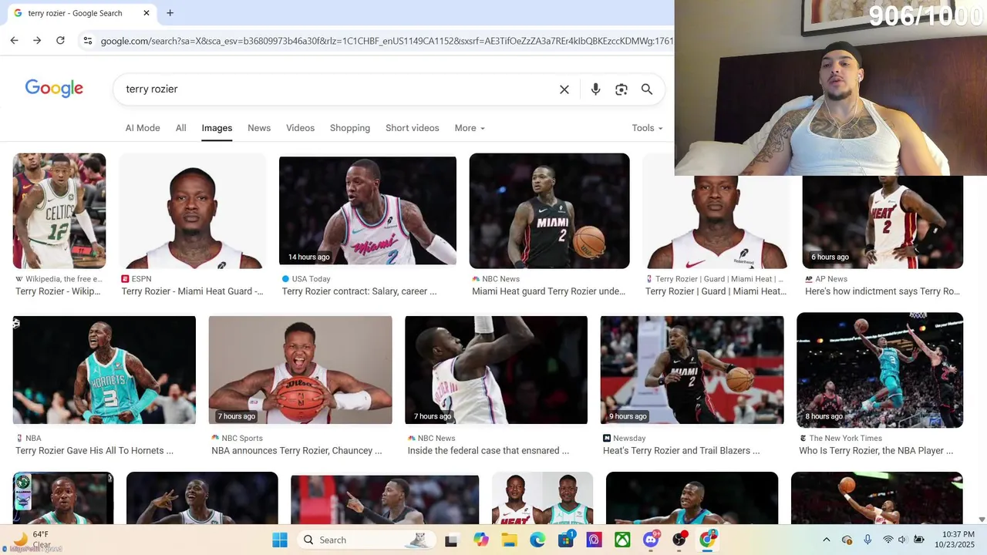Open the NBC News Miami jersey dribbling image
Image resolution: width=987 pixels, height=555 pixels.
click(549, 210)
